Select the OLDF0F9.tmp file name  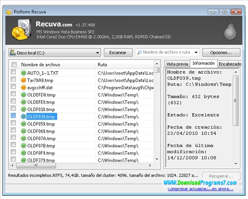(41, 153)
